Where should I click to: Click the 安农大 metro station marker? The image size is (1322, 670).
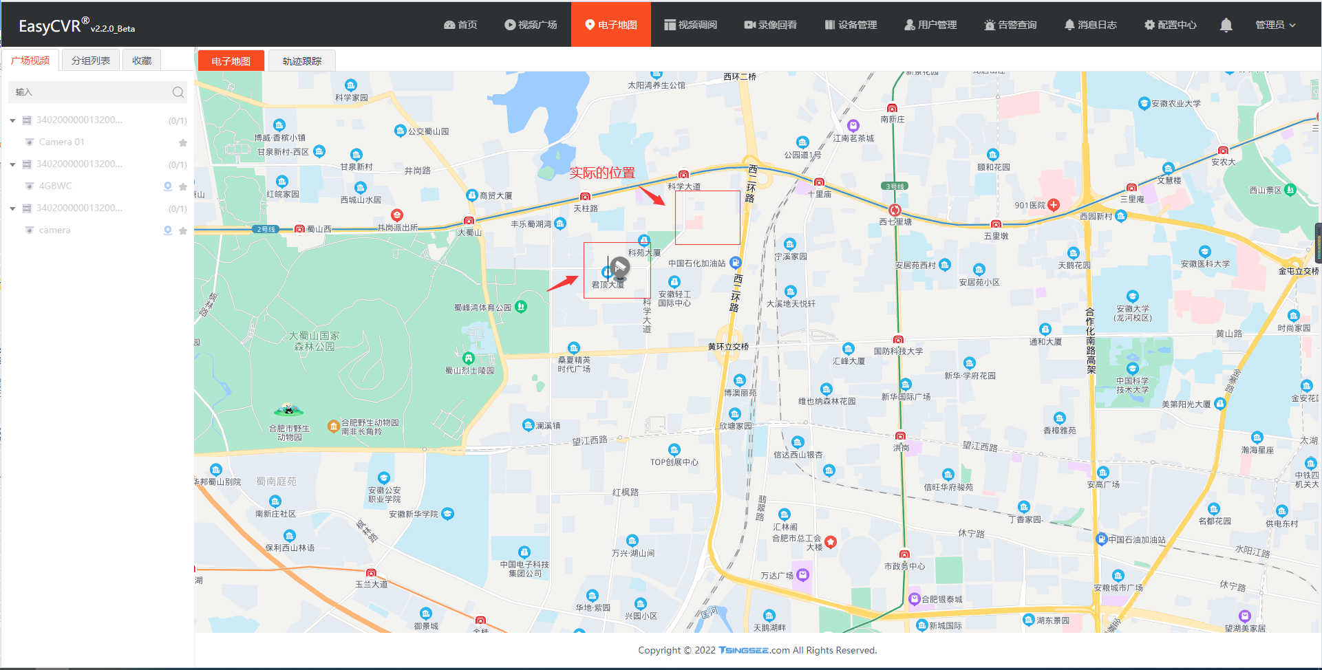point(1223,151)
